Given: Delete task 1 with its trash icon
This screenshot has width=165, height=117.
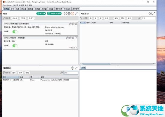Looking at the screenshot, I should [x=76, y=24].
